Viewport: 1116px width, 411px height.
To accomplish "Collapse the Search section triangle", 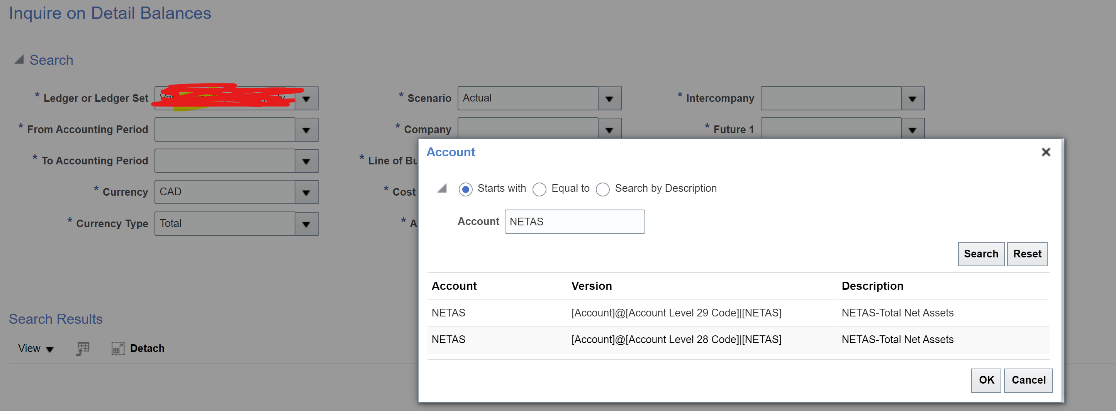I will (19, 59).
